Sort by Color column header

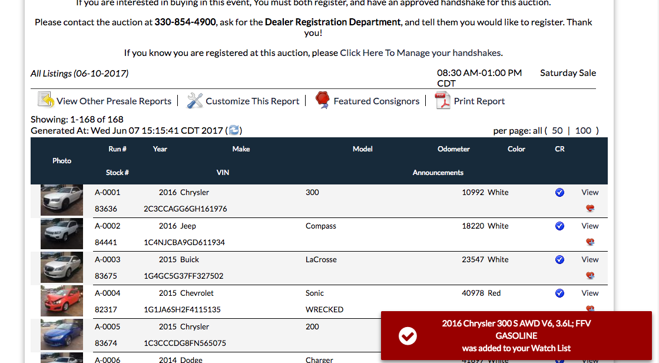click(x=516, y=149)
